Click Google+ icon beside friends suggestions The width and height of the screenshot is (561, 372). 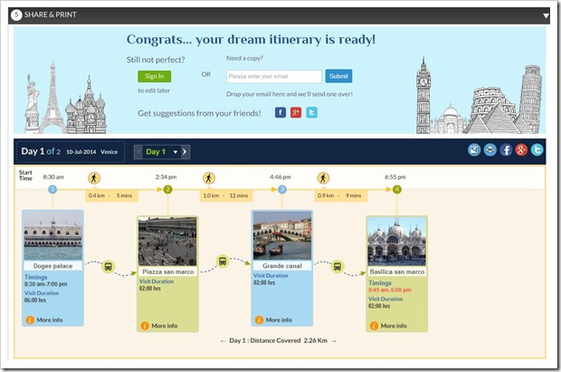coord(296,113)
